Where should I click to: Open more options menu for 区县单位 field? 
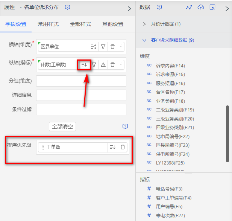(121, 47)
